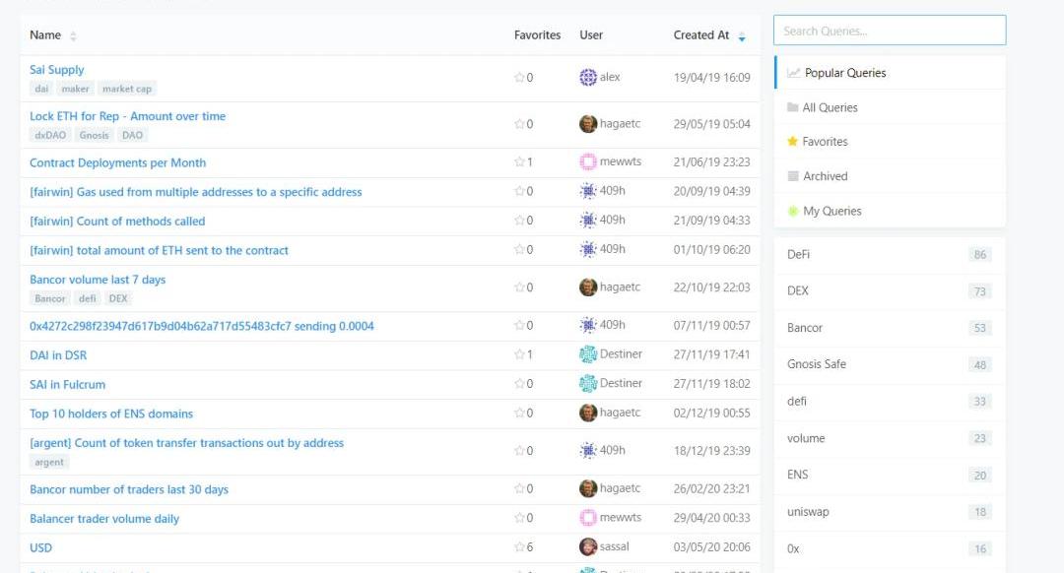
Task: Toggle favorite star on the USD query
Action: pos(519,547)
